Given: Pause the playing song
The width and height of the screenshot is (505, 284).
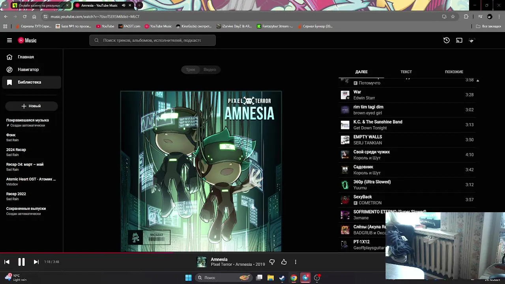Looking at the screenshot, I should pos(21,262).
